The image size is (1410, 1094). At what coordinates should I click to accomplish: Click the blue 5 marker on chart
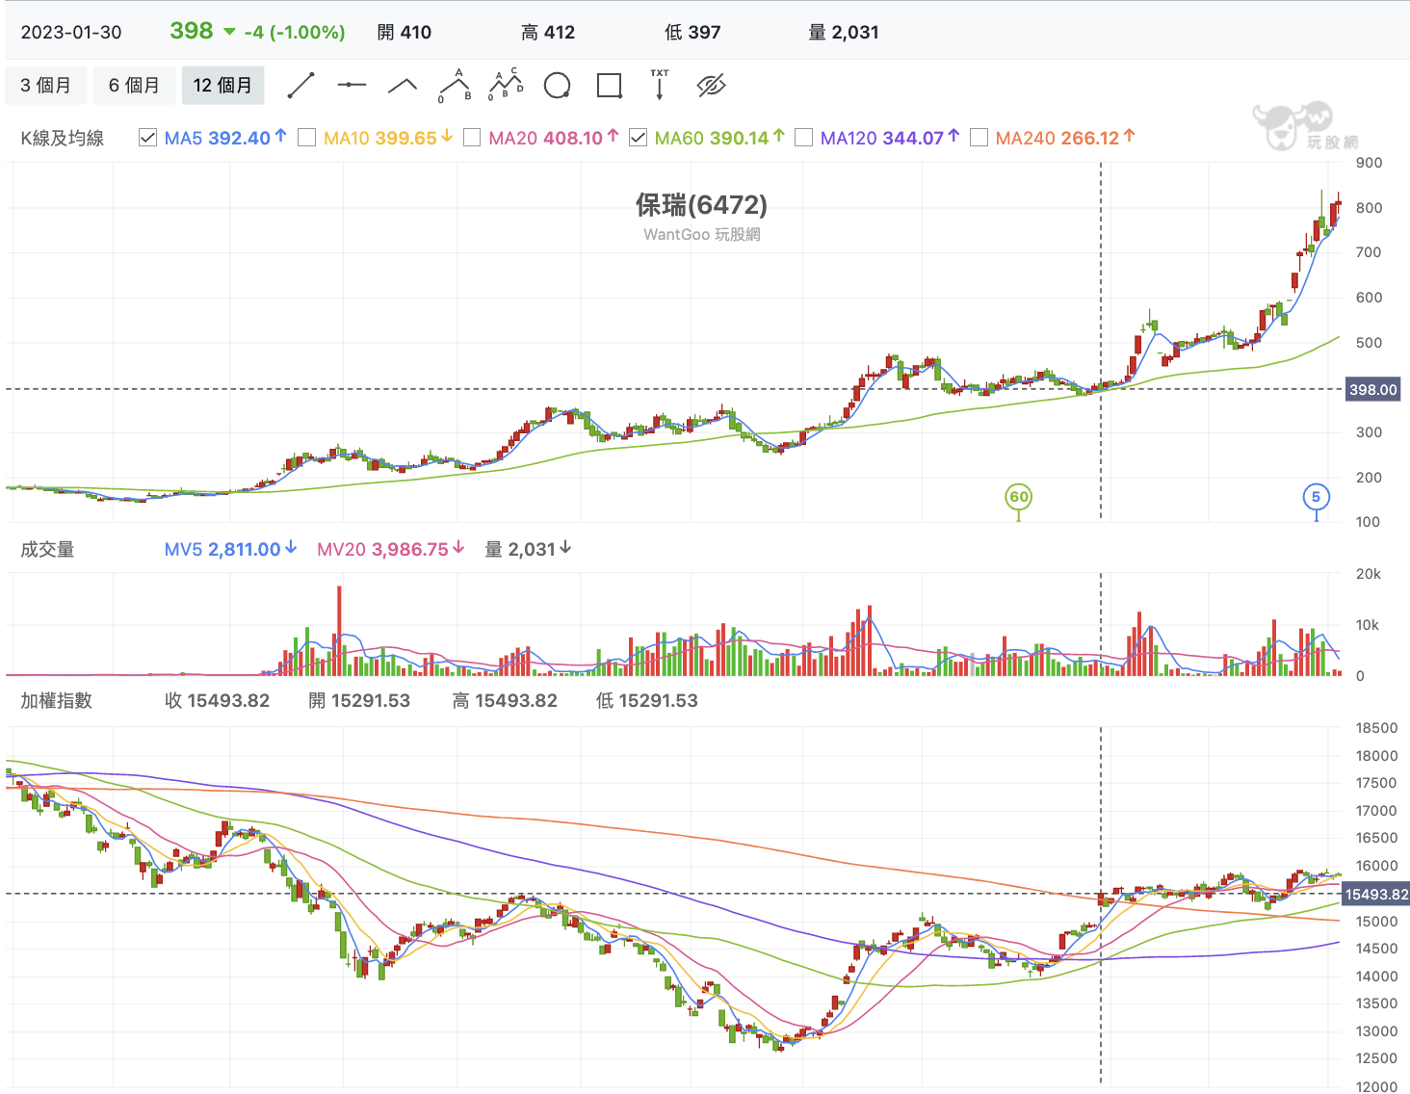[1317, 497]
